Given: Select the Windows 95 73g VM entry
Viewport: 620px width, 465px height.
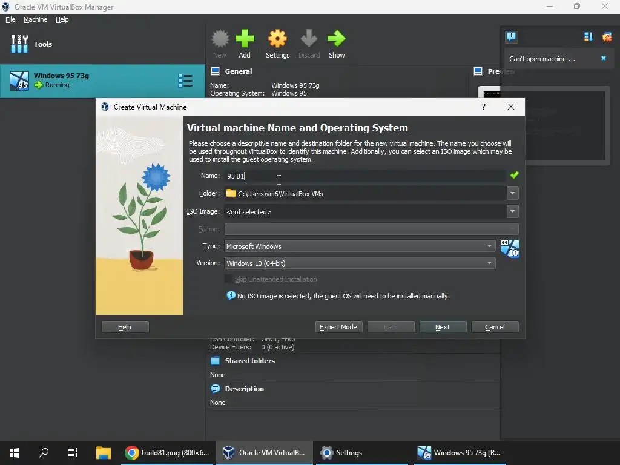Looking at the screenshot, I should pos(102,81).
